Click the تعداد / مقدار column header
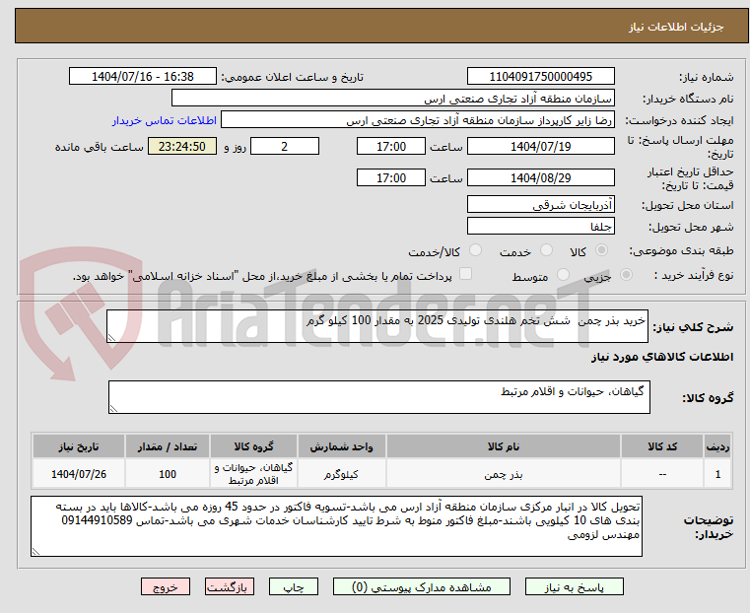 click(168, 446)
